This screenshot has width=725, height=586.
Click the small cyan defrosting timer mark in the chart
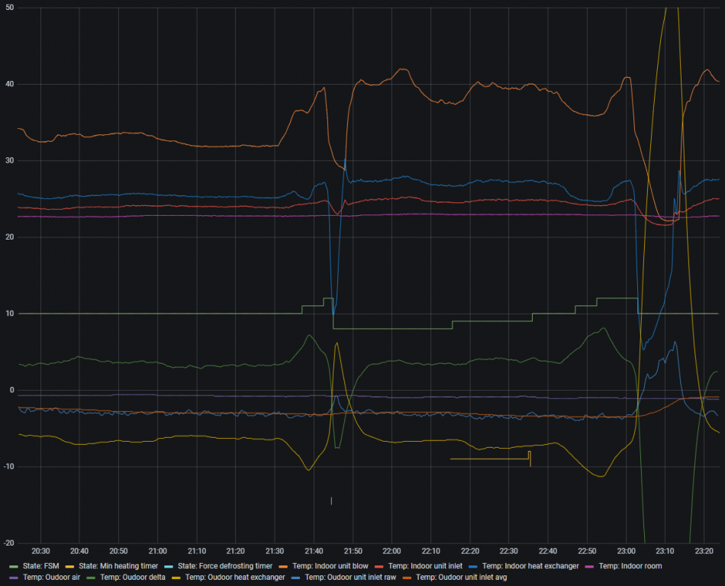click(x=331, y=501)
